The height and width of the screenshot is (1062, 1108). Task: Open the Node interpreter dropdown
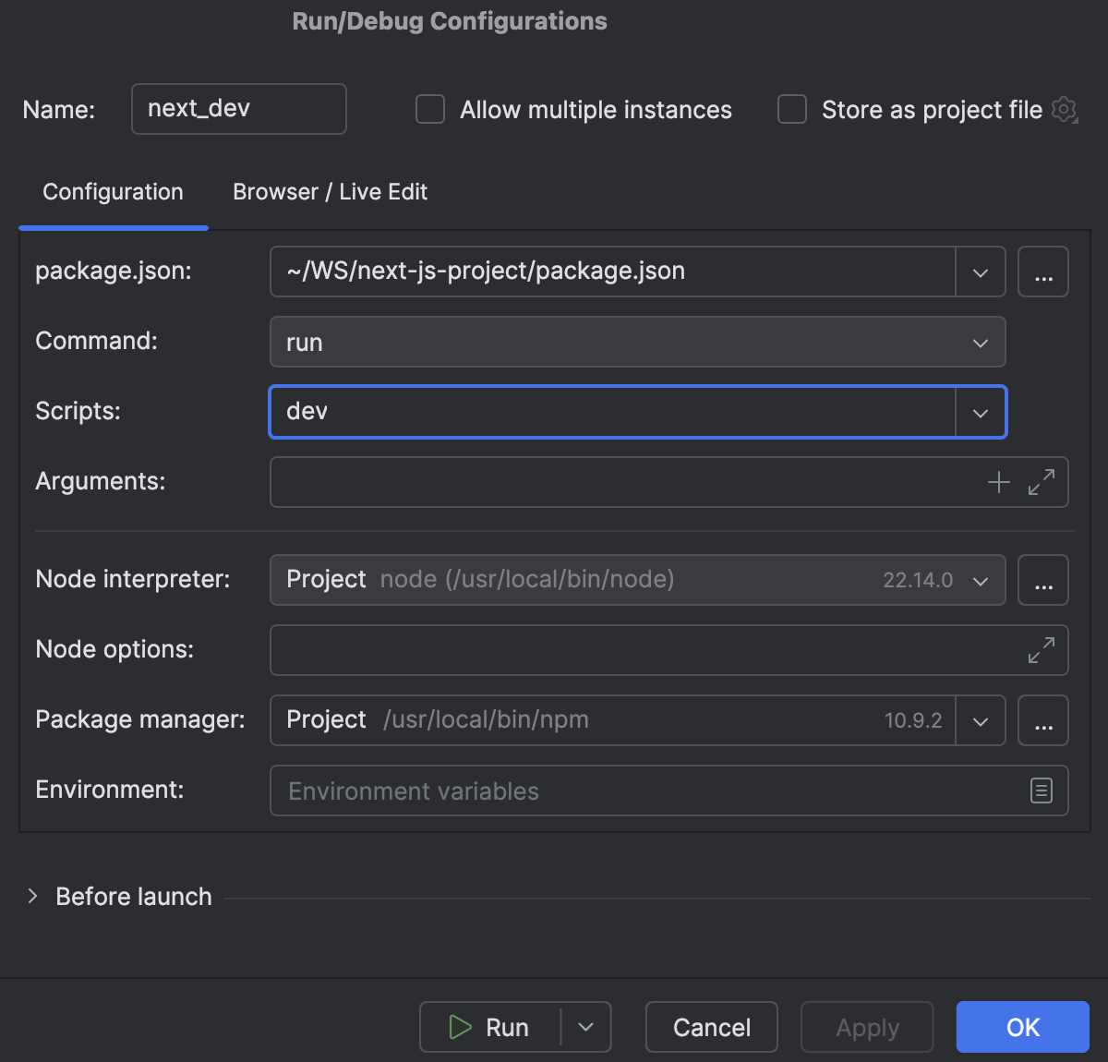[x=980, y=580]
